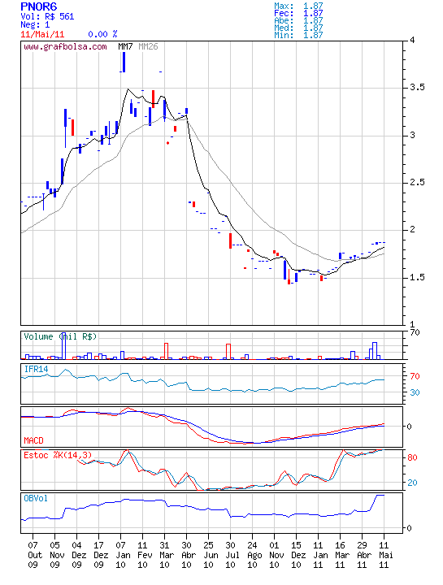Click the Max: 1.87 value
Viewport: 443px width, 585px height.
pos(298,6)
